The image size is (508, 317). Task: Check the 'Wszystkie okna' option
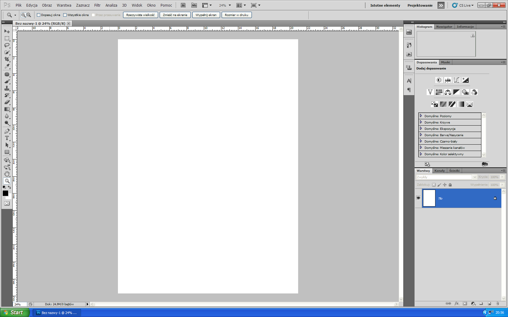65,15
